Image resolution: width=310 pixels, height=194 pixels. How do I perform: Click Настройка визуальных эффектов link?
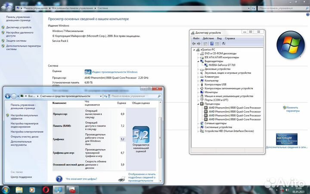pyautogui.click(x=24, y=117)
